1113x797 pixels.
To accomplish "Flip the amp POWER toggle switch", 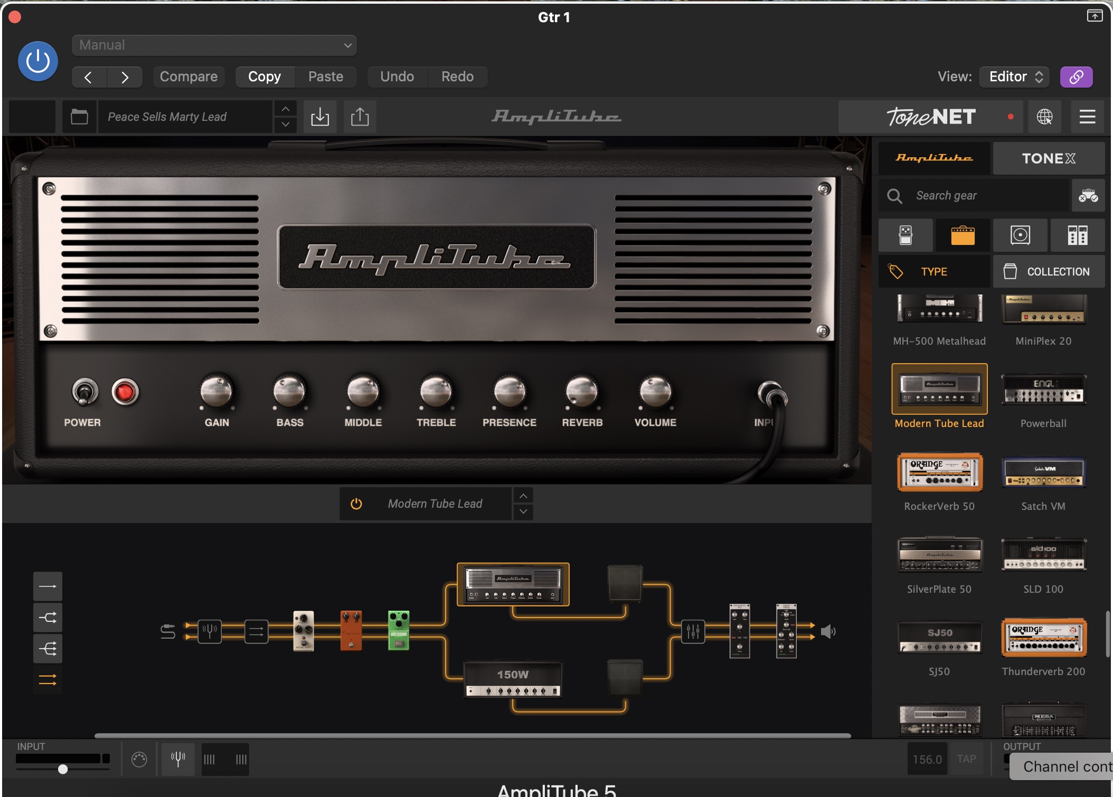I will [x=84, y=392].
